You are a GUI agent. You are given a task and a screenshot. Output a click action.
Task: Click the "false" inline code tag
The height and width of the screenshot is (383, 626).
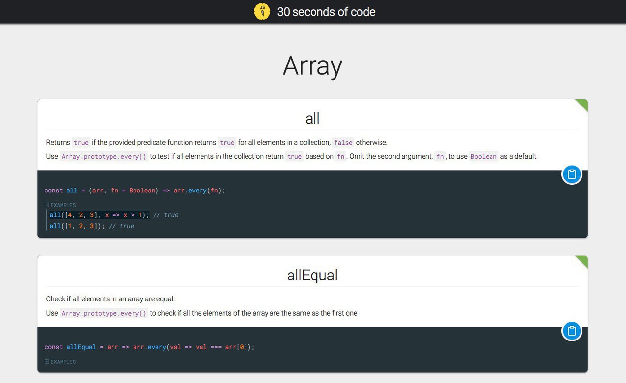coord(343,143)
